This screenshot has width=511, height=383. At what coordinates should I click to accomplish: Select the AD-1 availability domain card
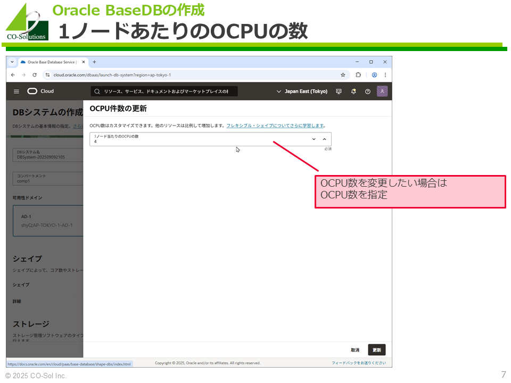pos(48,221)
